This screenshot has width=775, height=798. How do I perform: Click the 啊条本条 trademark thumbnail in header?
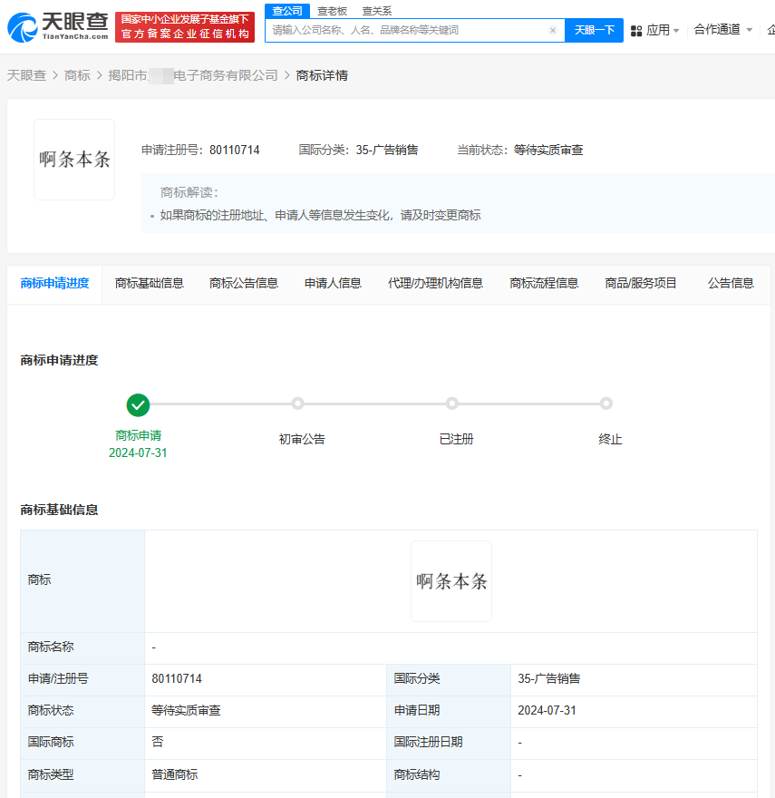[74, 160]
